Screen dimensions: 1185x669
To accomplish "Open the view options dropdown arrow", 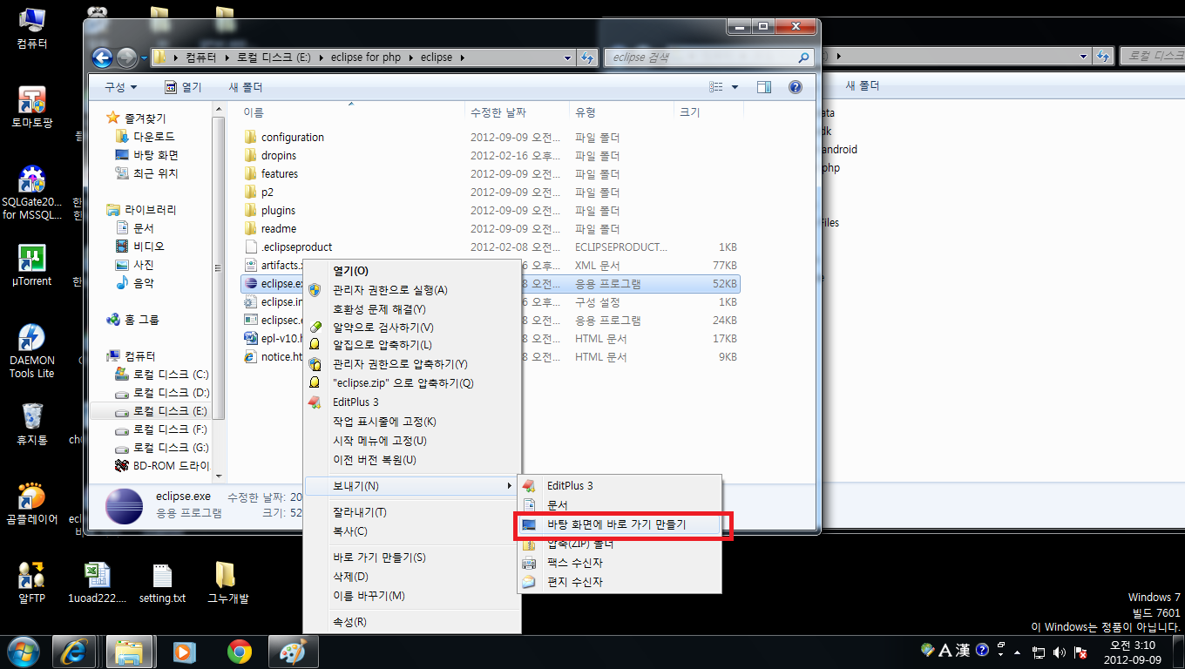I will click(735, 87).
